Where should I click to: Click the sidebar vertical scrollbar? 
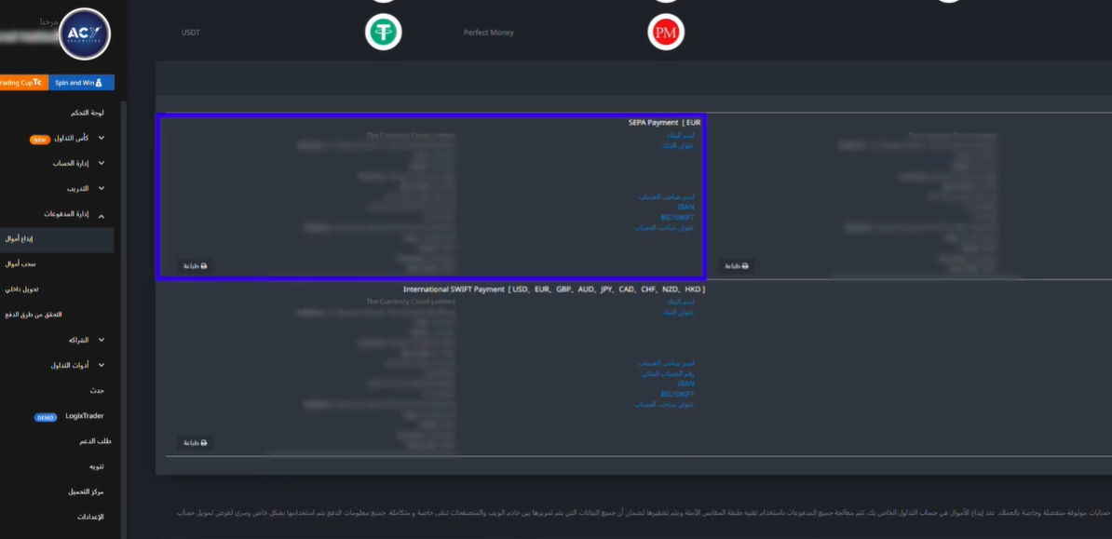(x=123, y=317)
